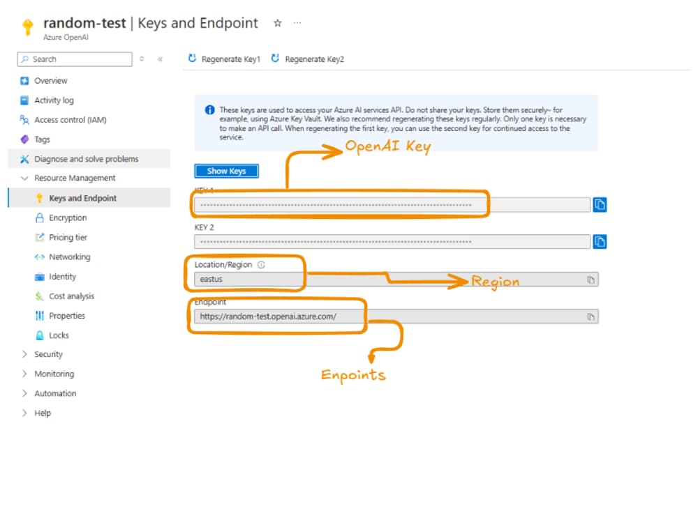Open the Pricing tier page
Screen dimensions: 698x511
[68, 237]
